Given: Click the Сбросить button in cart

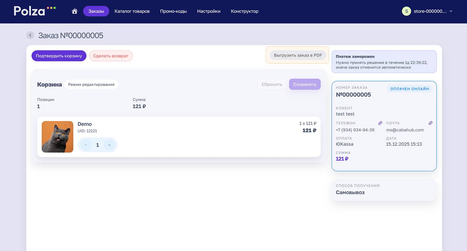Looking at the screenshot, I should point(272,84).
